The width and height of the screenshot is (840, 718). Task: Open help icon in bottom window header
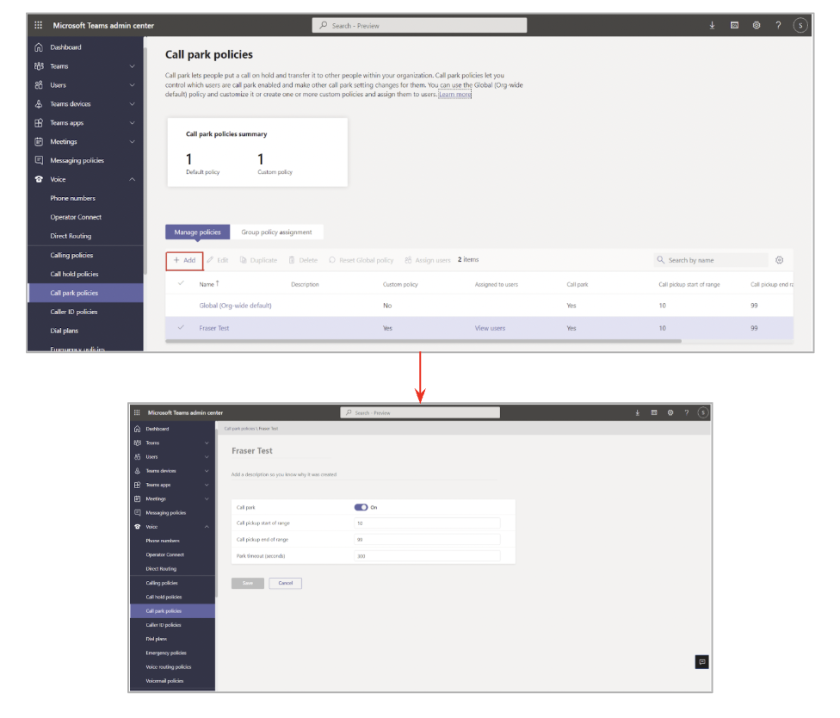point(686,412)
